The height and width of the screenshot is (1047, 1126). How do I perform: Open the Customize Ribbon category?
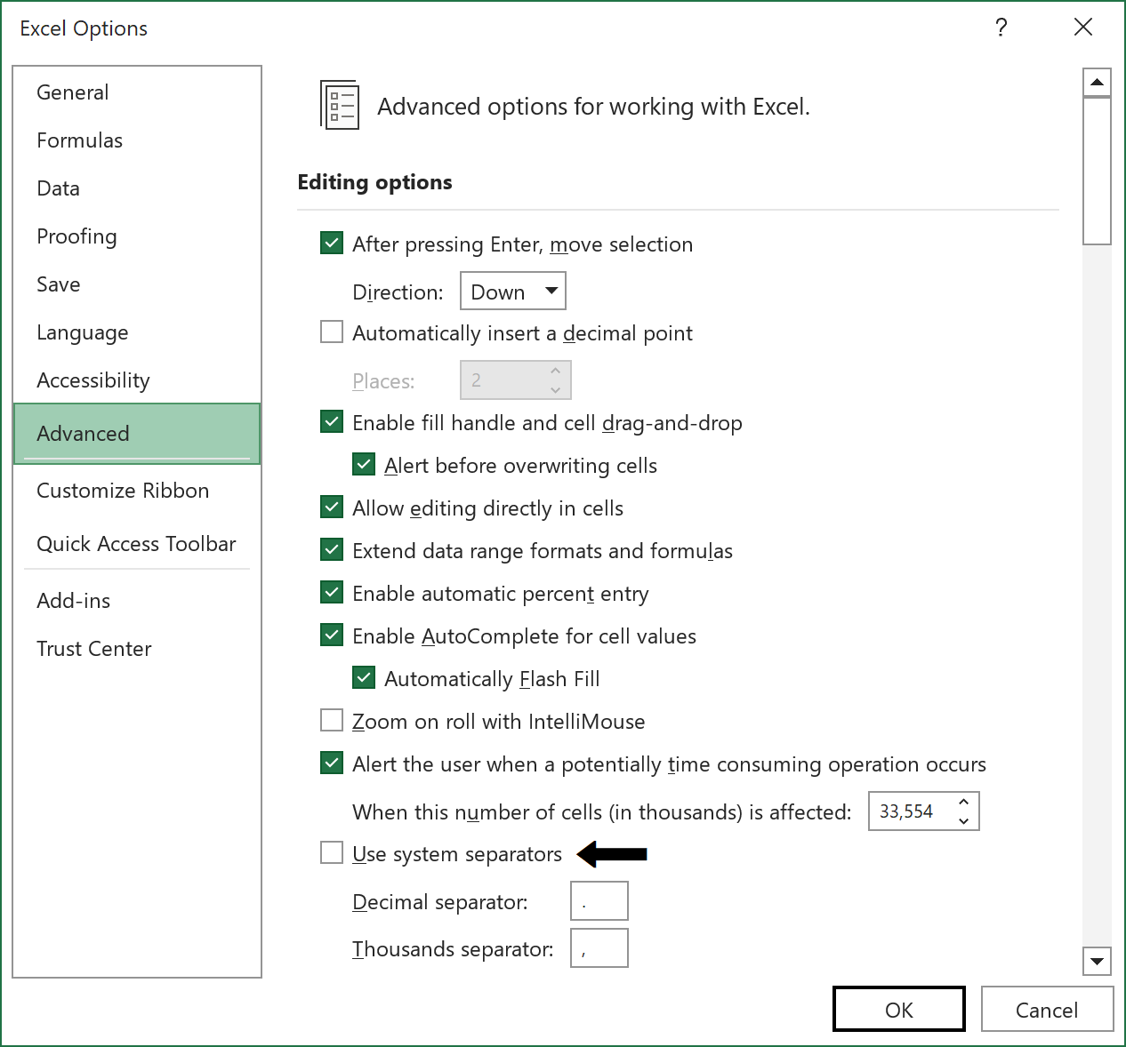[137, 491]
